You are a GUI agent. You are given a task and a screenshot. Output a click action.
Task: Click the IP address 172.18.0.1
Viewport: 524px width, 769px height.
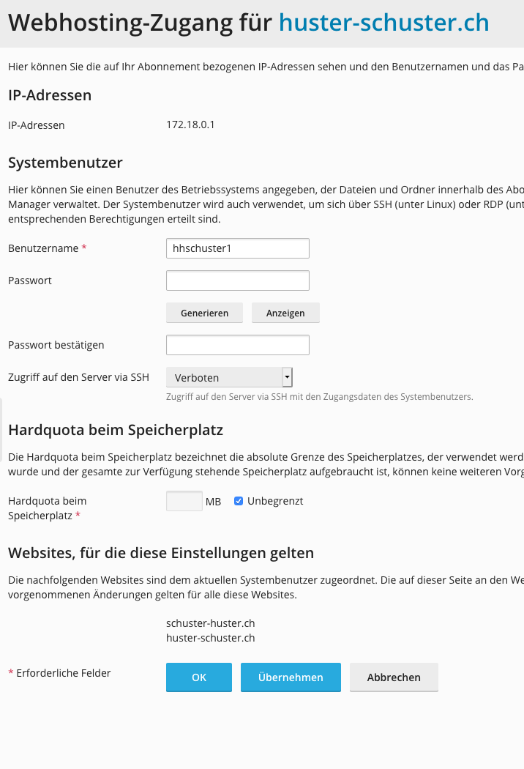pyautogui.click(x=190, y=125)
